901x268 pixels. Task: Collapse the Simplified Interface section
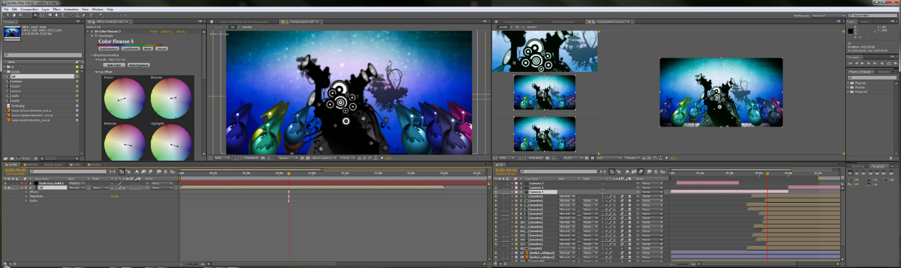coord(92,55)
